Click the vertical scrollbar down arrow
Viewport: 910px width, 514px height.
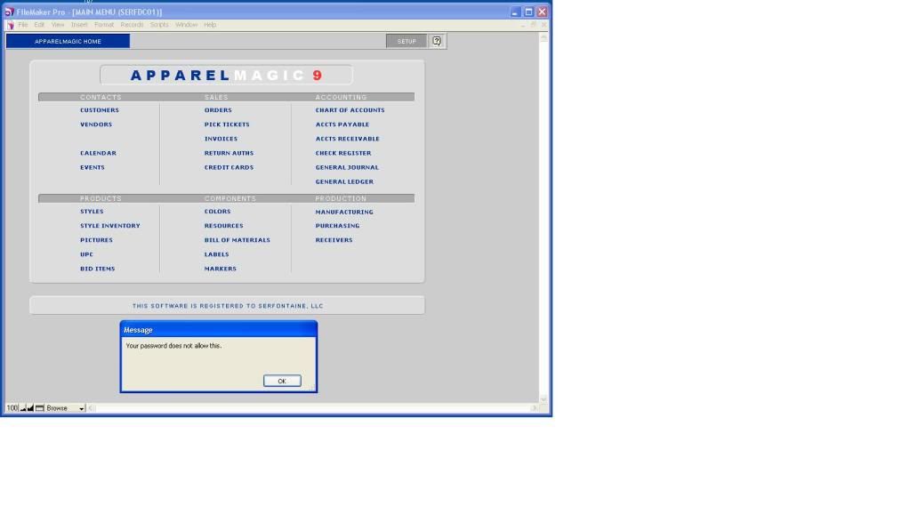pyautogui.click(x=544, y=399)
